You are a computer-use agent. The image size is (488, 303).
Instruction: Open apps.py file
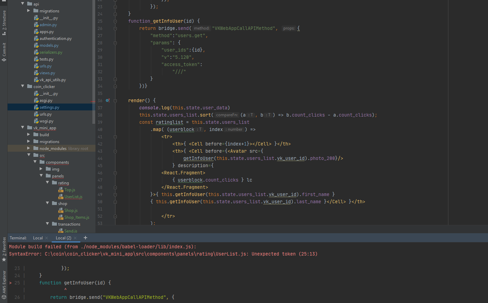47,32
